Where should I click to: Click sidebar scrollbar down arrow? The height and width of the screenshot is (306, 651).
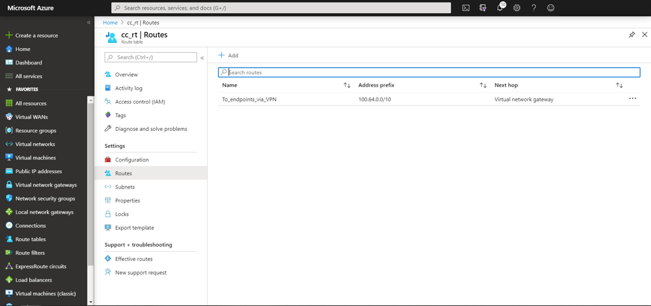tap(91, 302)
